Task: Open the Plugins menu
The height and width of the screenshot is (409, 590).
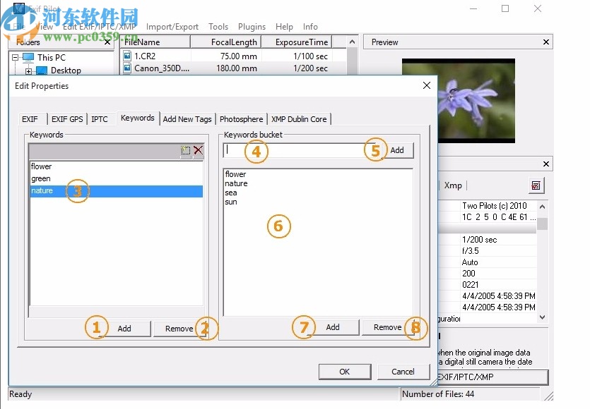Action: coord(252,27)
